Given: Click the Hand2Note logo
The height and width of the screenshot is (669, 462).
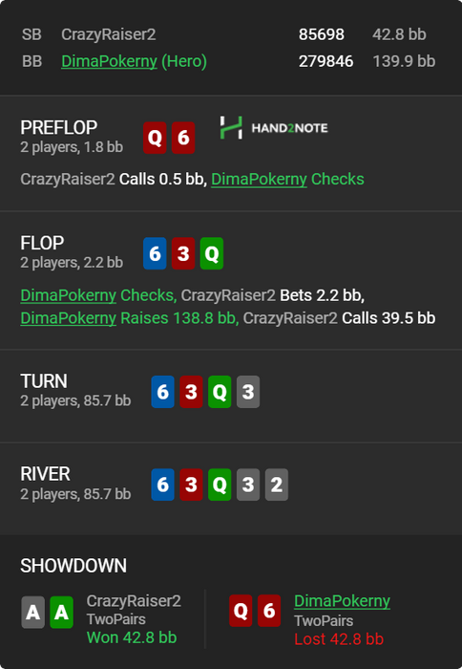Looking at the screenshot, I should 274,127.
